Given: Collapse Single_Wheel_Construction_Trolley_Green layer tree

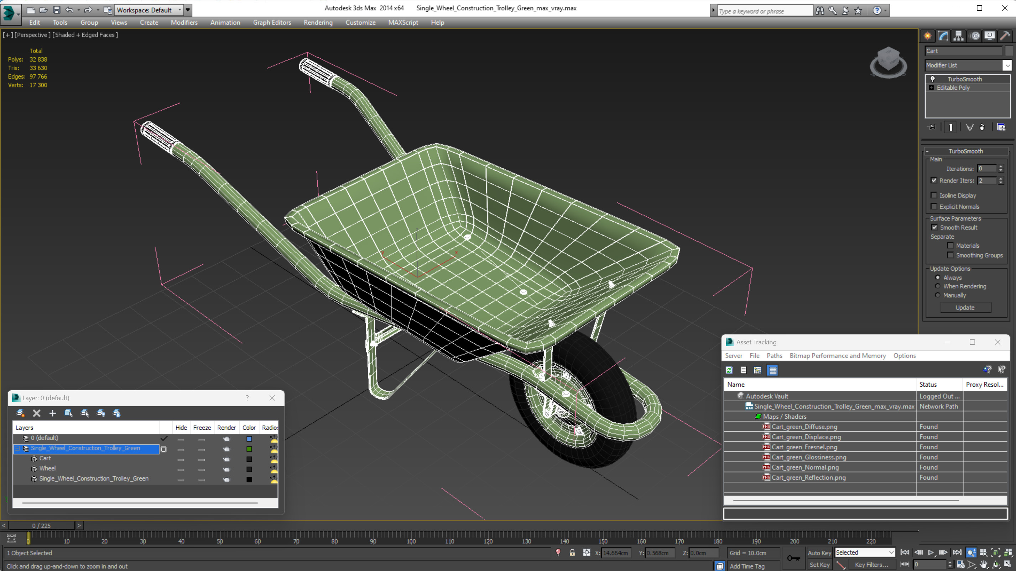Looking at the screenshot, I should (17, 449).
